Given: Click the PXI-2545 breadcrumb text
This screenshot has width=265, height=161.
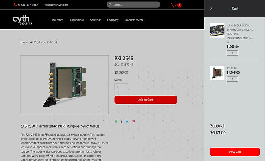Looking at the screenshot, I should [53, 42].
